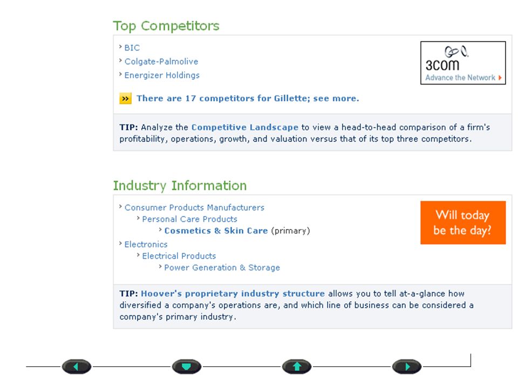Click the left arrow navigation button
The width and height of the screenshot is (518, 388).
tap(76, 366)
